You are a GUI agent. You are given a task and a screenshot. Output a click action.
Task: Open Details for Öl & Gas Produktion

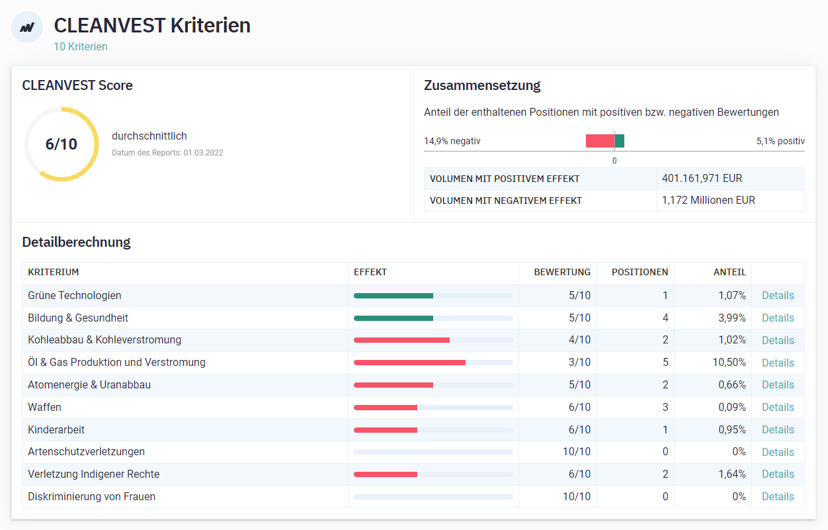[778, 363]
